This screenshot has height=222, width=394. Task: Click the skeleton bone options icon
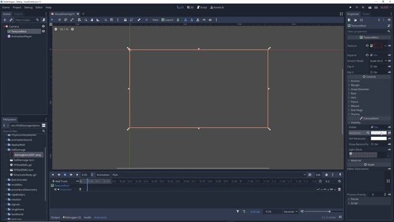click(x=139, y=20)
